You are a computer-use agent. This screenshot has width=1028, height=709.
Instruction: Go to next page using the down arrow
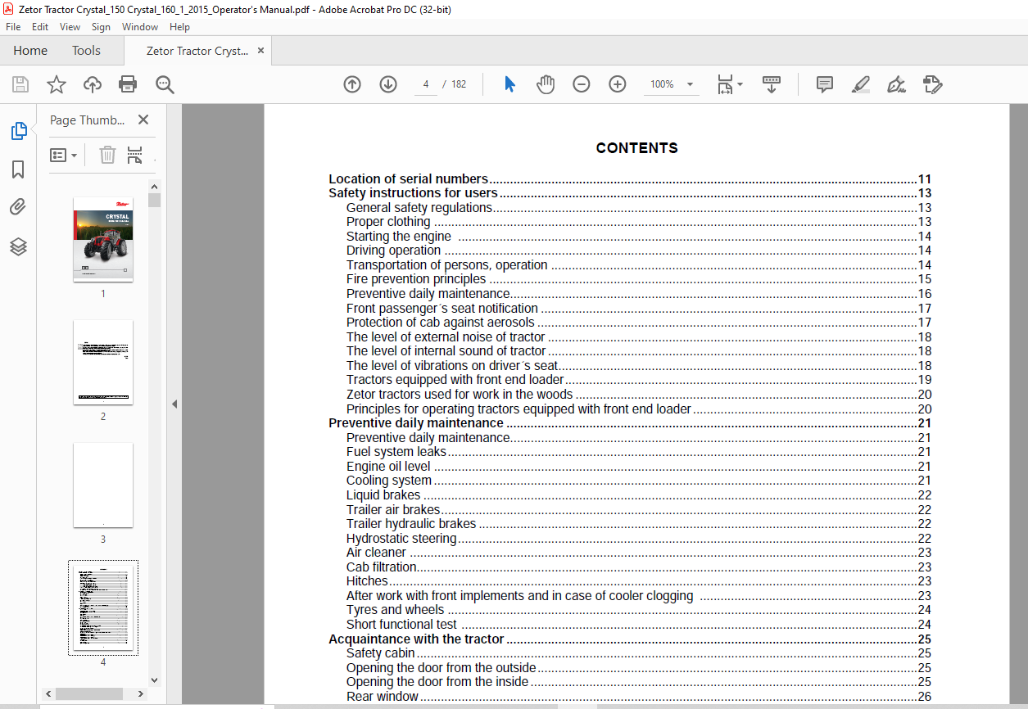(388, 84)
